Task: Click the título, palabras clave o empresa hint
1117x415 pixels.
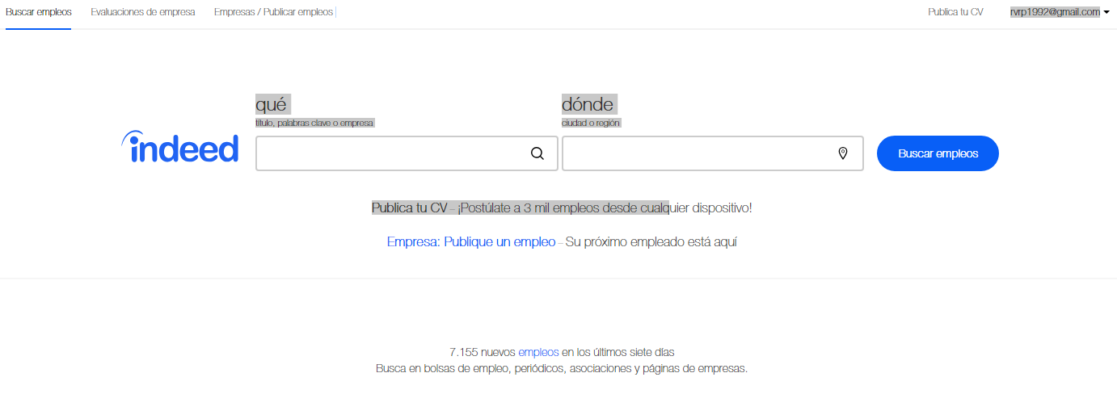Action: point(314,123)
